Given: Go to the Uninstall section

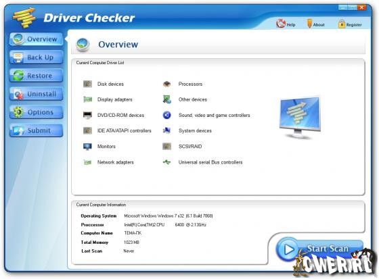Looking at the screenshot, I should [x=37, y=94].
